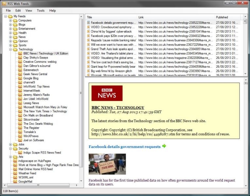Click the Google Blog feed icon
Viewport: 250px width, 196px height.
coord(20,78)
